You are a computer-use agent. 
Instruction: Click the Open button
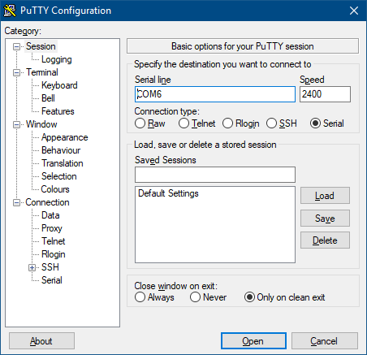253,341
